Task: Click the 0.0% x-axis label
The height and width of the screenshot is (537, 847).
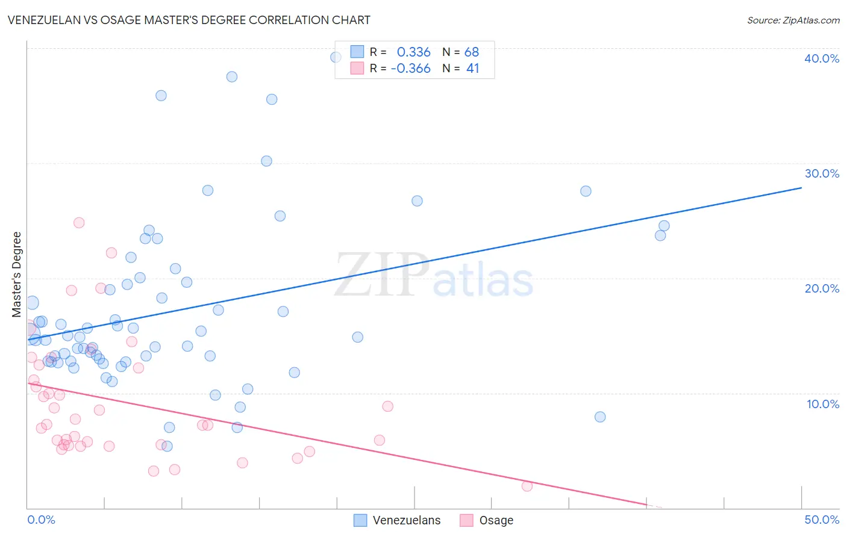Action: 41,520
